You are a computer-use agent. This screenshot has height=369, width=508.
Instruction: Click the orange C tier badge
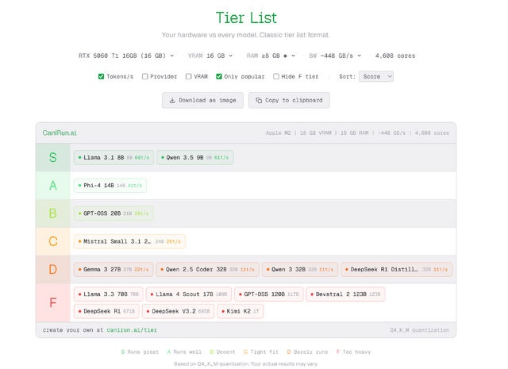pyautogui.click(x=52, y=241)
